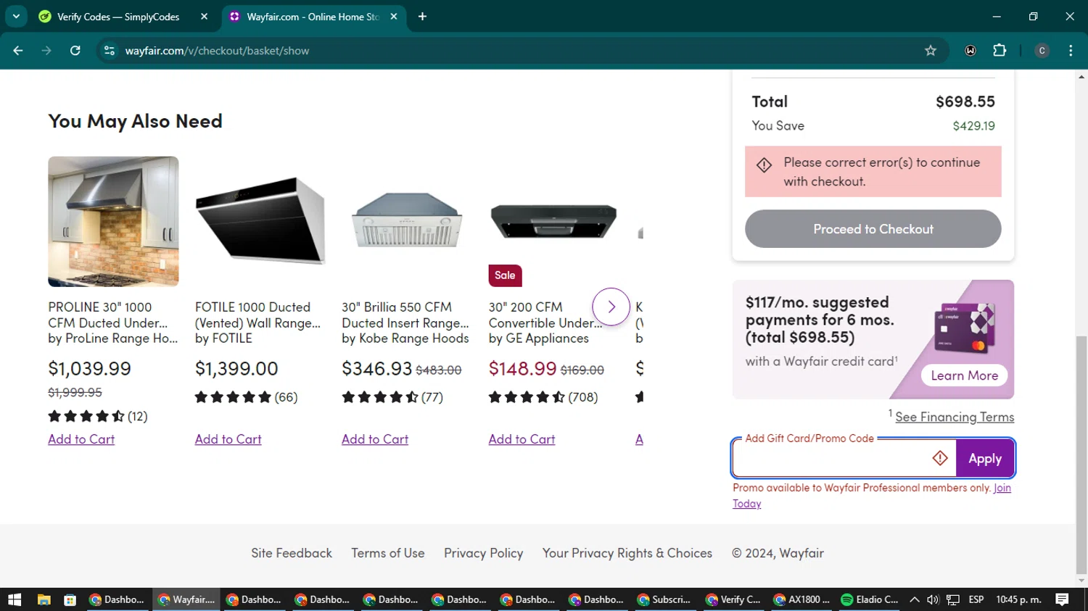Add the PROLINE range hood to cart

81,439
